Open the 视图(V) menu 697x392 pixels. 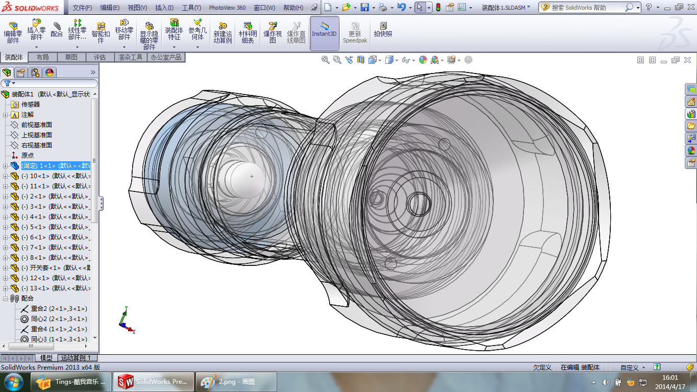point(137,8)
